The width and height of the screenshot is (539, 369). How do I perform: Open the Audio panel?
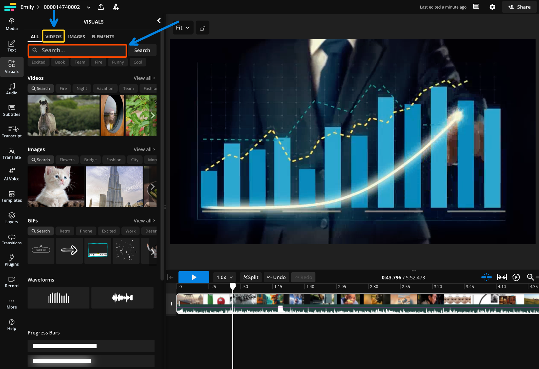click(12, 89)
